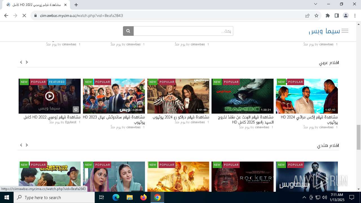Open the volume control in system tray
Image resolution: width=361 pixels, height=203 pixels.
pos(324,197)
